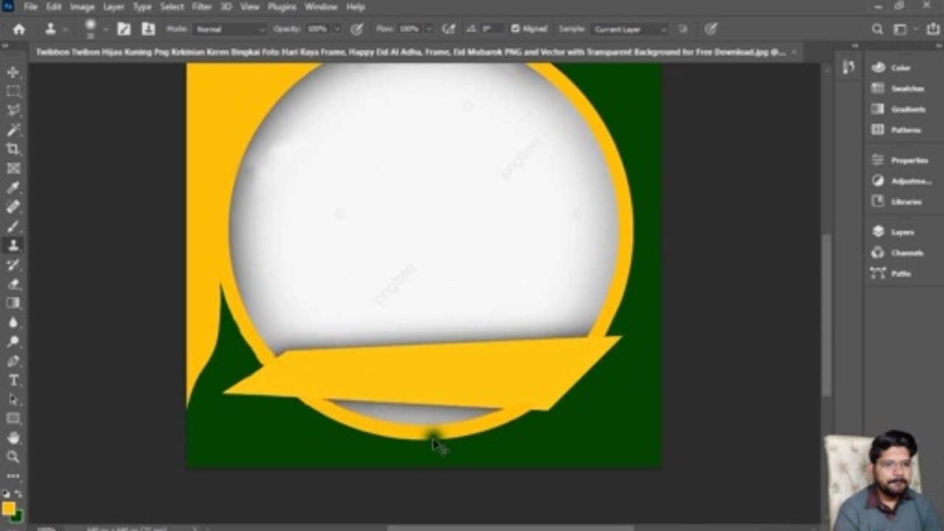Reset default foreground and background colors
The image size is (944, 531).
[7, 493]
